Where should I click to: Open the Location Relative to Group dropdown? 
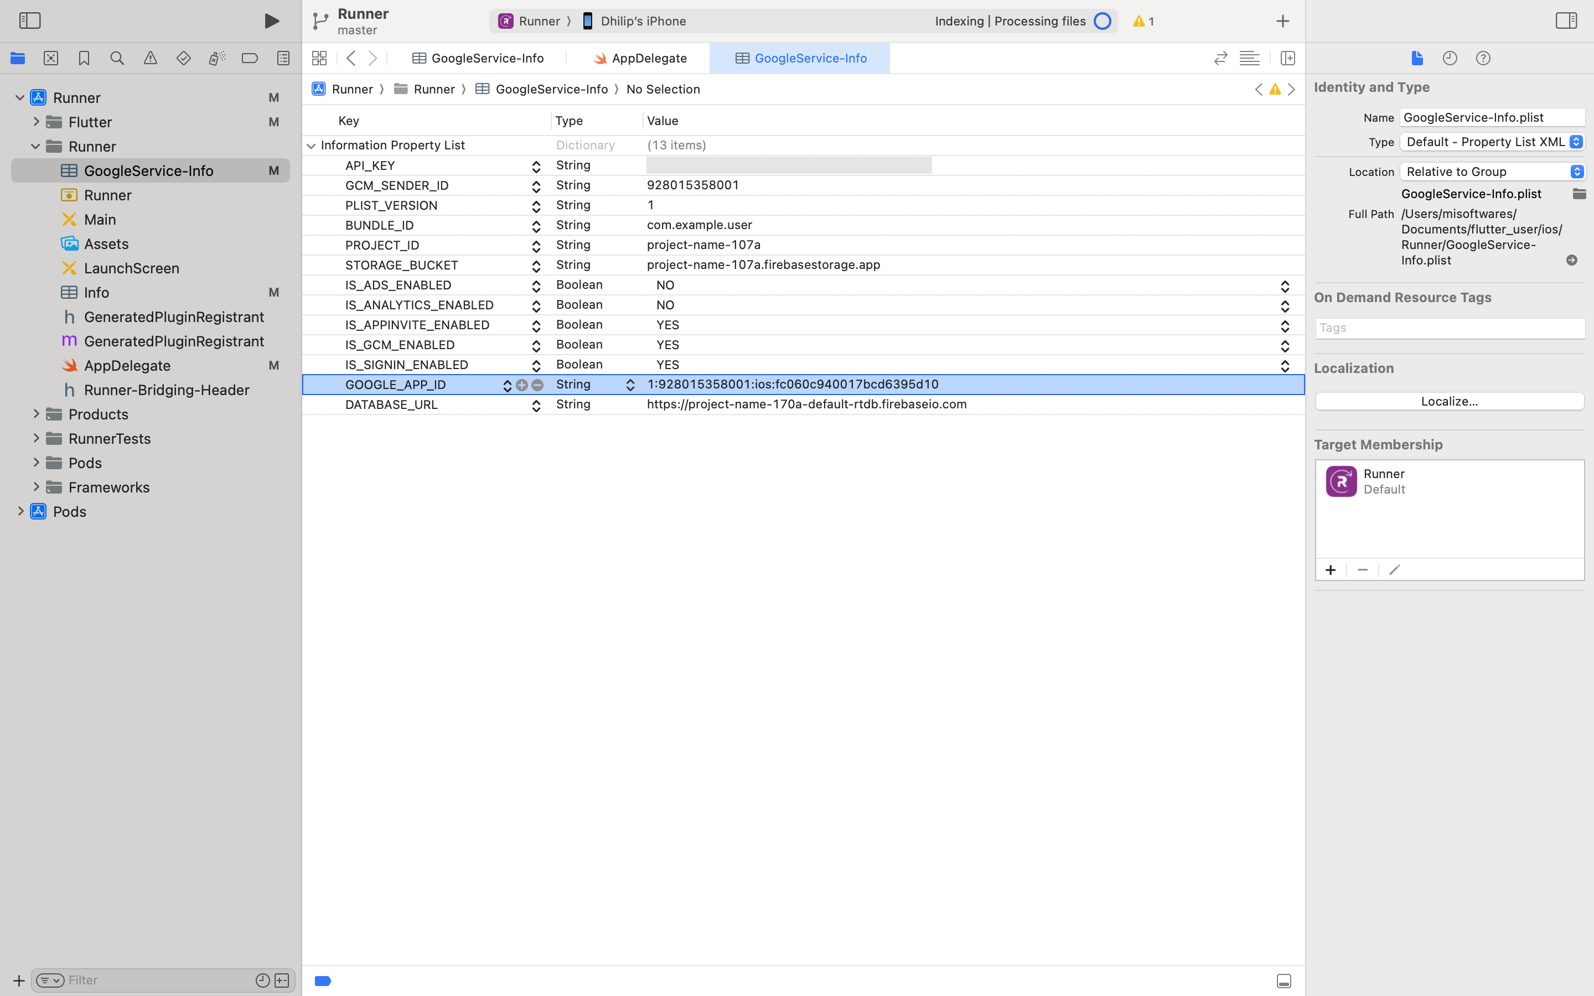pyautogui.click(x=1492, y=172)
